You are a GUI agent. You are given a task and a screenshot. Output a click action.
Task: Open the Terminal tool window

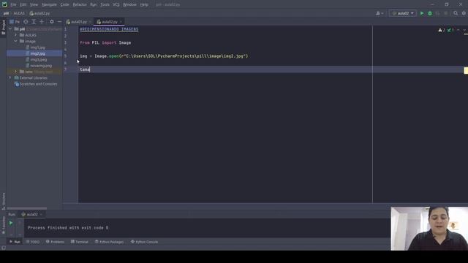click(x=80, y=242)
